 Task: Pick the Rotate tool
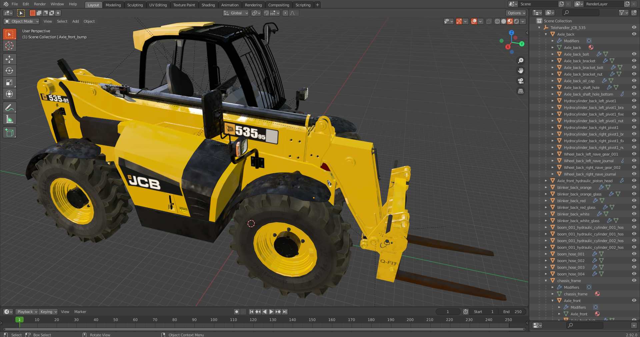click(x=9, y=71)
